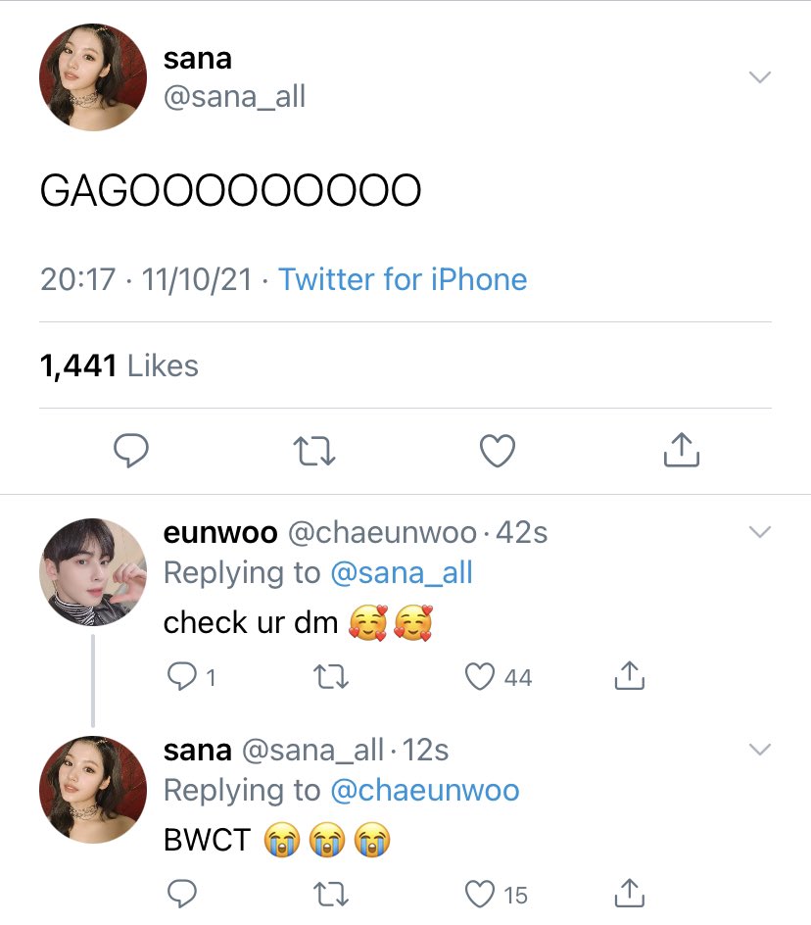811x925 pixels.
Task: Expand options chevron on eunwoo's reply
Action: point(760,531)
